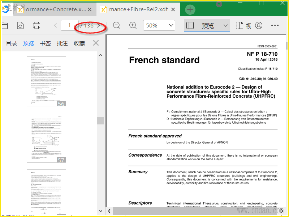
Task: Switch to the 书签 tab
Action: click(x=46, y=43)
